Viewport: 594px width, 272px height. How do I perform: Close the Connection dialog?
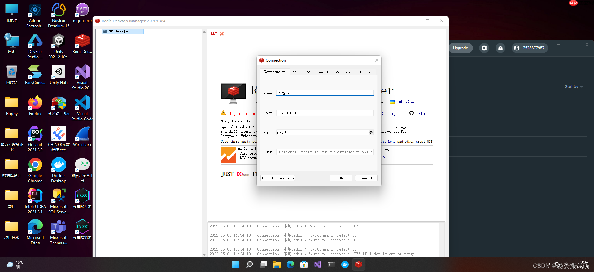[376, 60]
